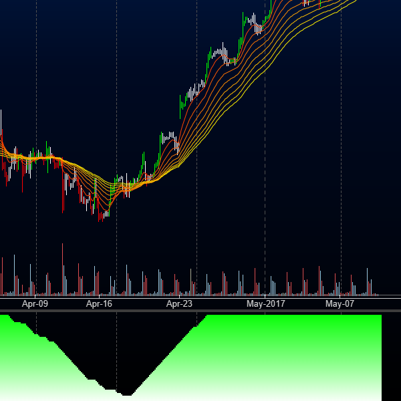Viewport: 401px width, 401px height.
Task: Click the first candlestick at chart's left edge
Action: point(1,134)
